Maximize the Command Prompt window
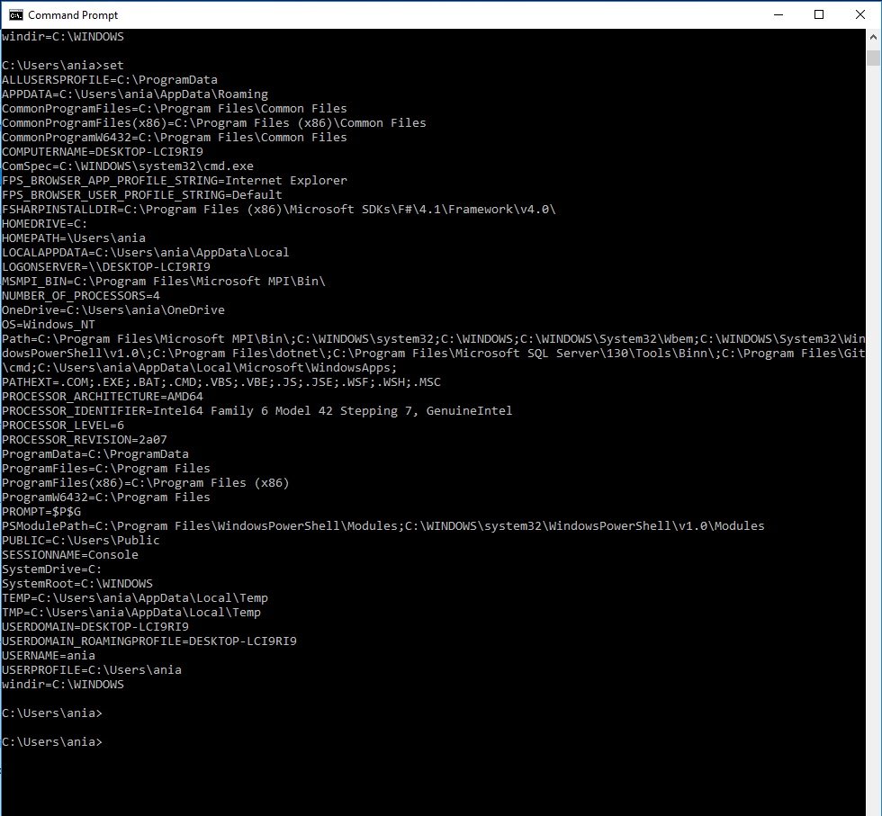This screenshot has height=816, width=882. [x=819, y=14]
